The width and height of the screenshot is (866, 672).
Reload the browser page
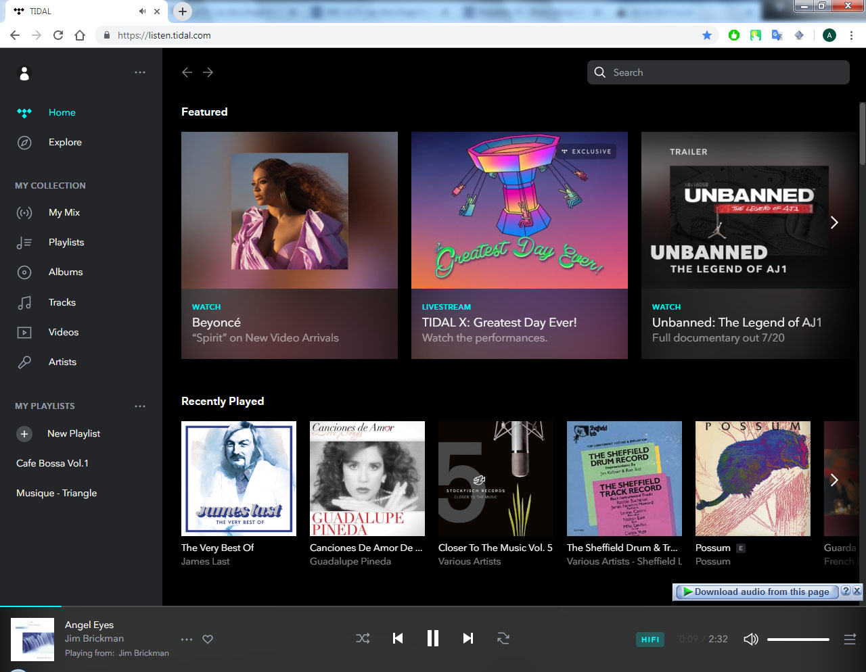58,35
